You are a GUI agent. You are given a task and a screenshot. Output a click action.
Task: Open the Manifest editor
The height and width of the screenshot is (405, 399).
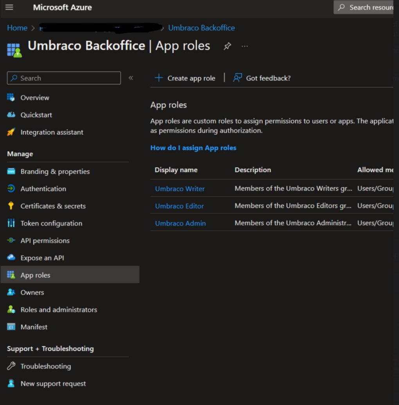pyautogui.click(x=34, y=327)
